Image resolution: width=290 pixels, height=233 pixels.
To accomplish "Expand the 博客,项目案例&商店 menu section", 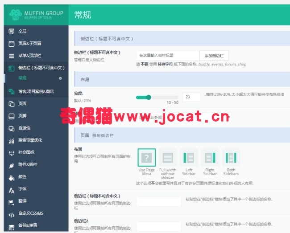I will (x=36, y=91).
